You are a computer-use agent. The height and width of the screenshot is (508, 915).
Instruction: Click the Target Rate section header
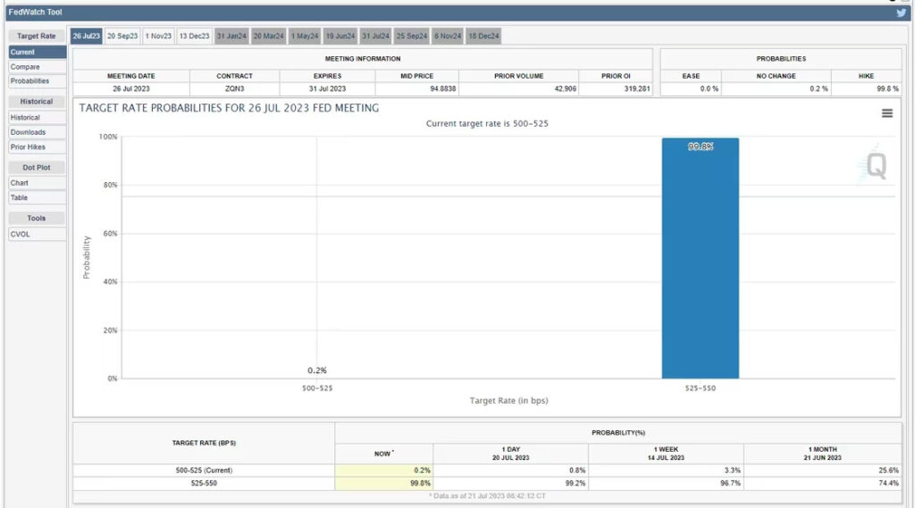(x=36, y=37)
